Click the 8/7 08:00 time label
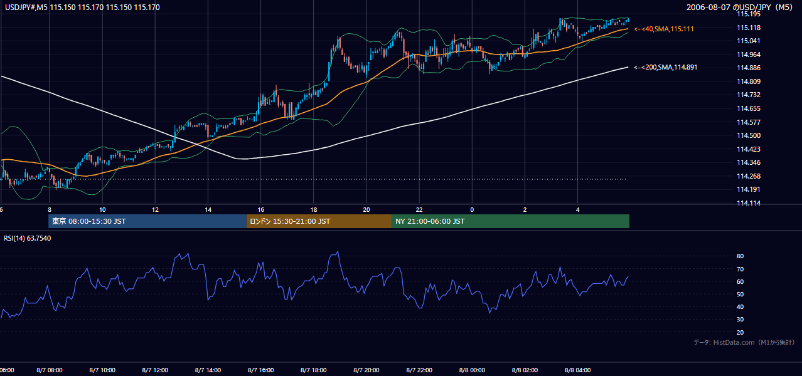This screenshot has width=802, height=376. point(49,370)
